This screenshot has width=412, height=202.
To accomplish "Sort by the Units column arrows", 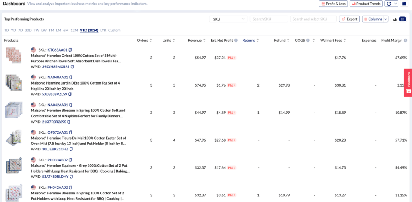I will (174, 41).
